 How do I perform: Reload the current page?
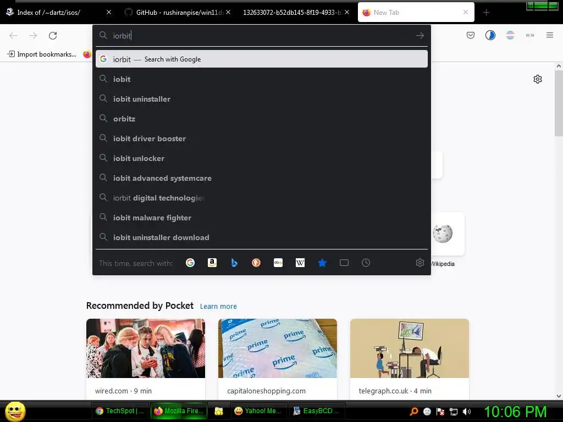click(53, 36)
